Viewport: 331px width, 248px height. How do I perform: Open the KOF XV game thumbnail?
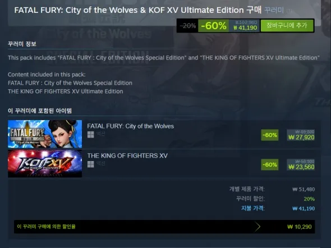pos(45,164)
